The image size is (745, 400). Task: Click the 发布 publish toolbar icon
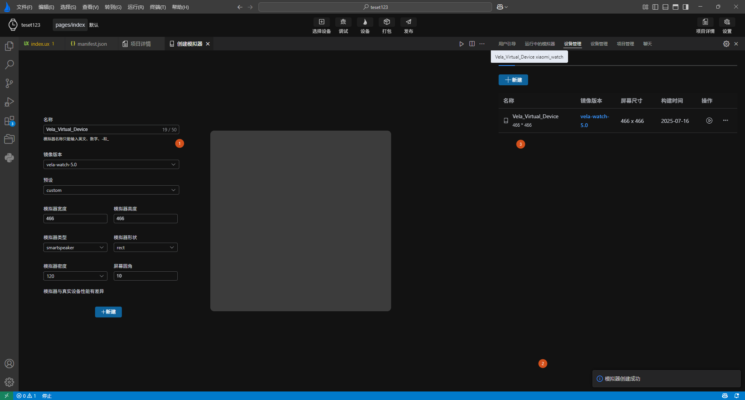click(408, 25)
